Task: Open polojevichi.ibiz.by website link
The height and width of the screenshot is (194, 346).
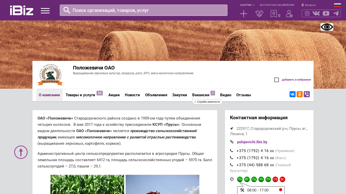Action: click(252, 142)
